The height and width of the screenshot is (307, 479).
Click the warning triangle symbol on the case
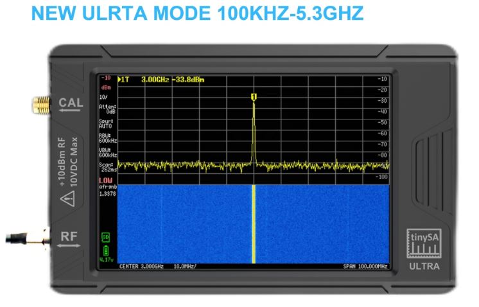[68, 199]
